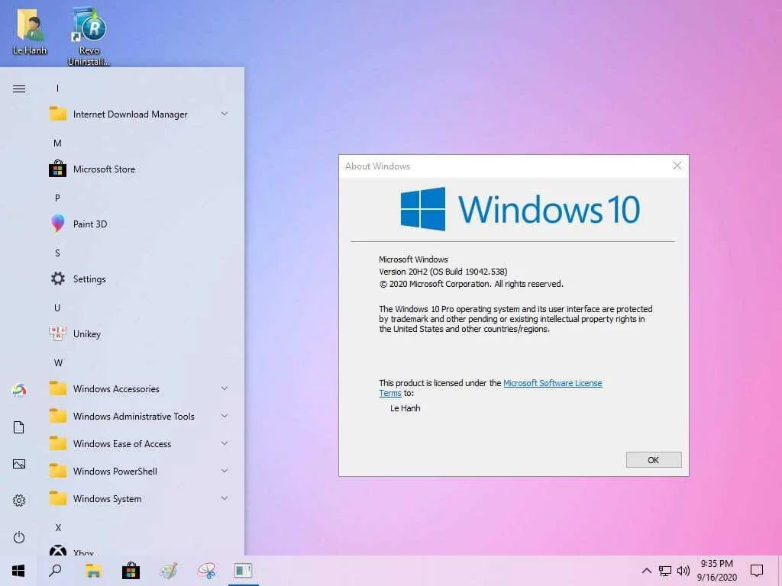The width and height of the screenshot is (782, 586).
Task: Jump to letter X section header
Action: click(58, 527)
